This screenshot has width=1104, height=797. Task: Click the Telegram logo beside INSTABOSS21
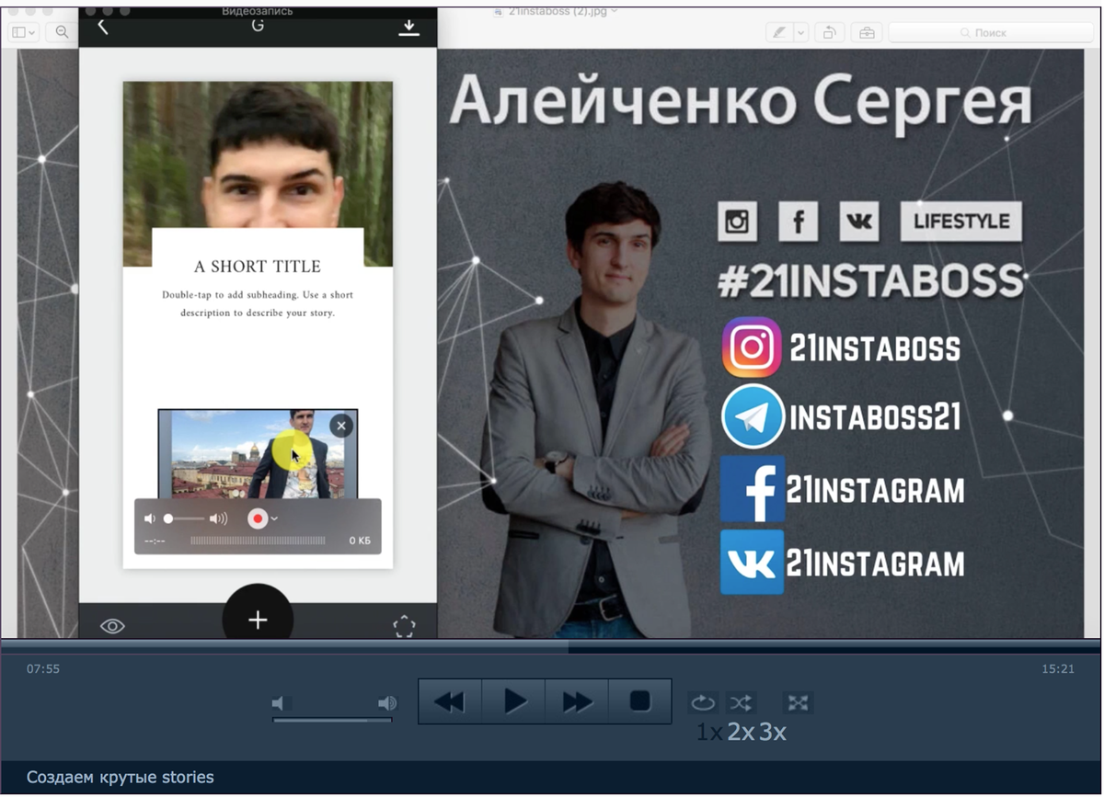(x=753, y=416)
